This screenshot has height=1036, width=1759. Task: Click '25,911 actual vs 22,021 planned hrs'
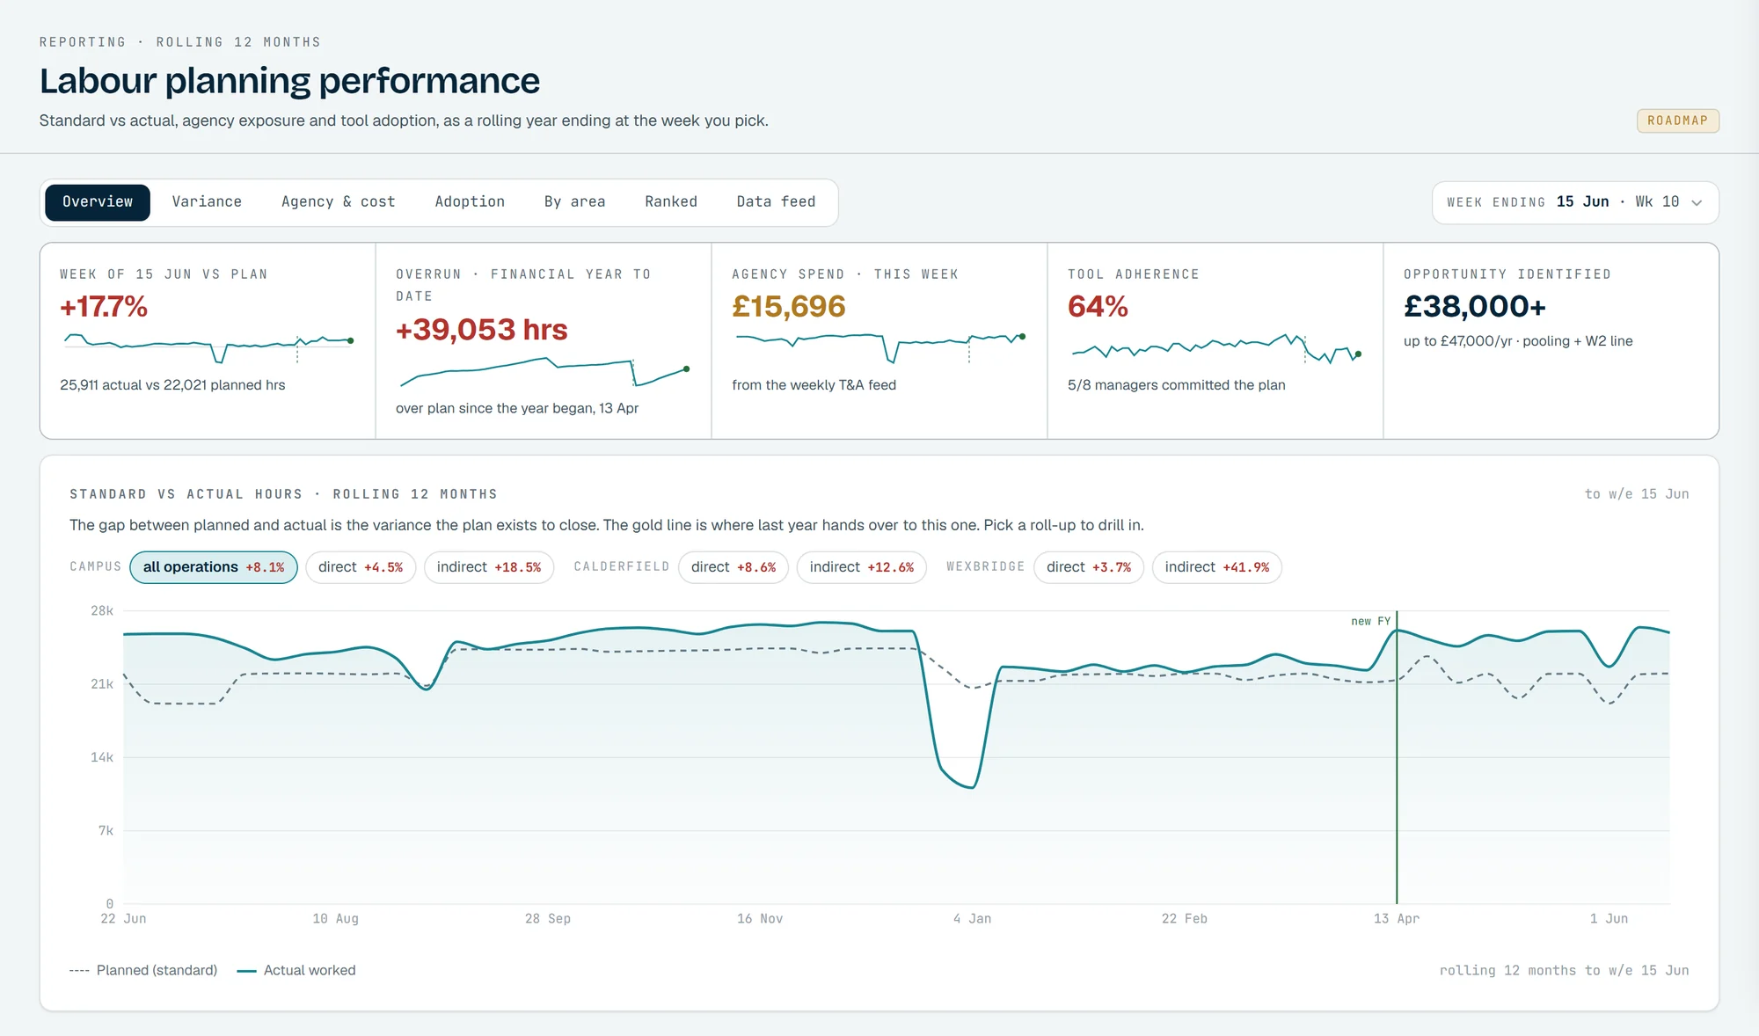coord(172,385)
